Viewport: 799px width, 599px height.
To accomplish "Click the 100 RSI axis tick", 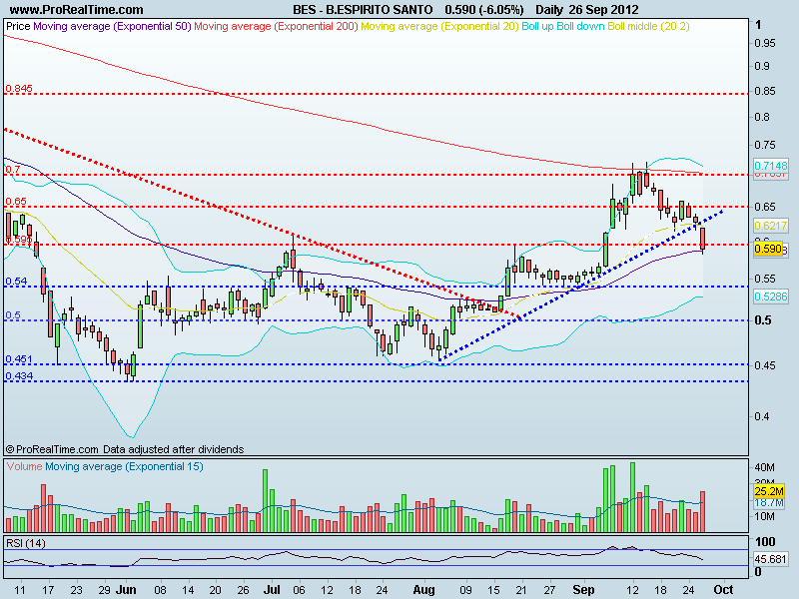I will point(765,541).
